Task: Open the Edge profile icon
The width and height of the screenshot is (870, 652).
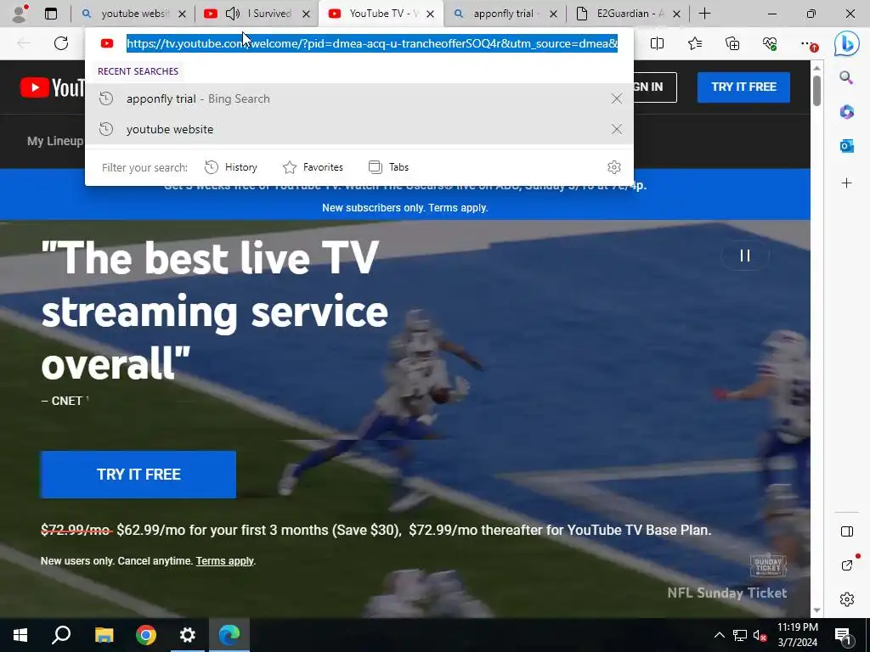Action: (x=20, y=14)
